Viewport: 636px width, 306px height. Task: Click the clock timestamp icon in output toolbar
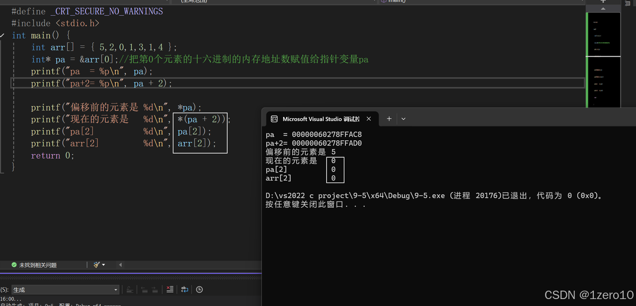(199, 290)
